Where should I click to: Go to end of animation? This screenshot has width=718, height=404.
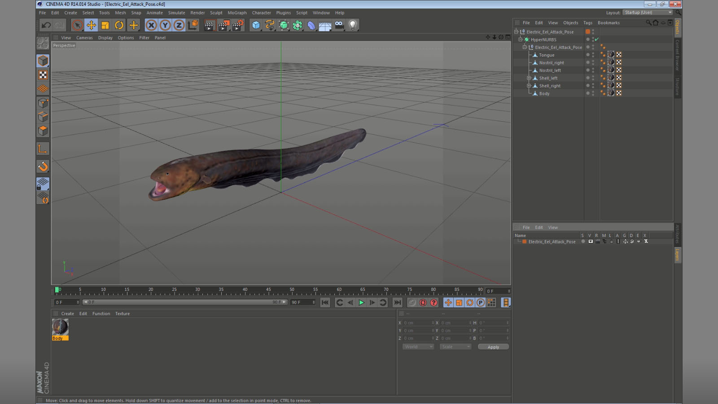[x=397, y=303]
